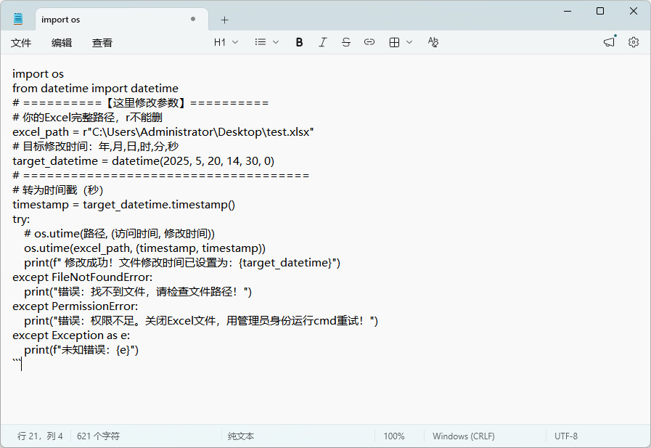Click the 纯文本 format indicator
Image resolution: width=651 pixels, height=448 pixels.
[x=241, y=436]
